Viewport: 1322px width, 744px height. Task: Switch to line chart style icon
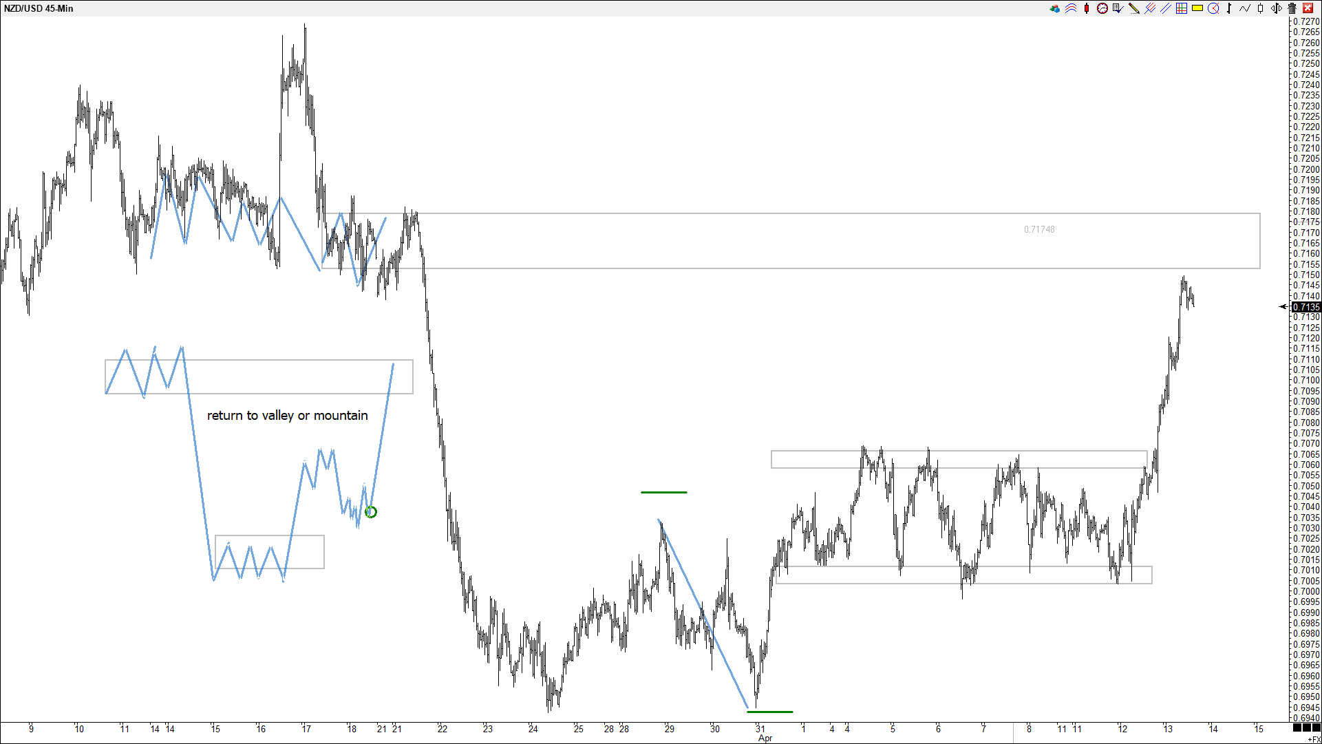pyautogui.click(x=1245, y=8)
